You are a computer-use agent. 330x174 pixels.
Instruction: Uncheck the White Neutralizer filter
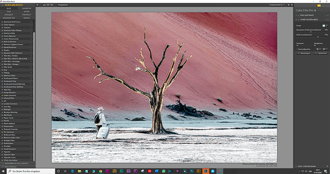click(299, 19)
